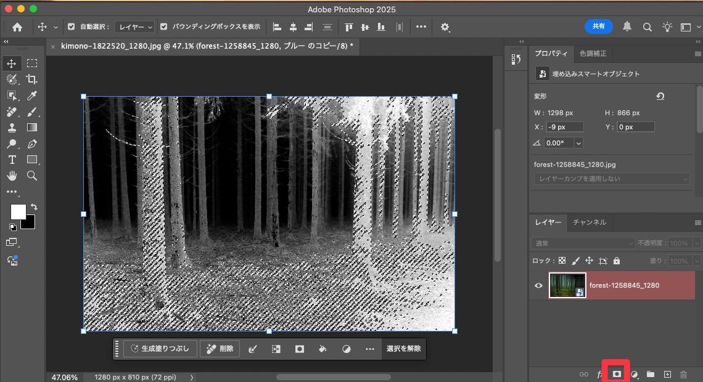Select the Crop tool
Viewport: 703px width, 382px height.
coord(32,79)
